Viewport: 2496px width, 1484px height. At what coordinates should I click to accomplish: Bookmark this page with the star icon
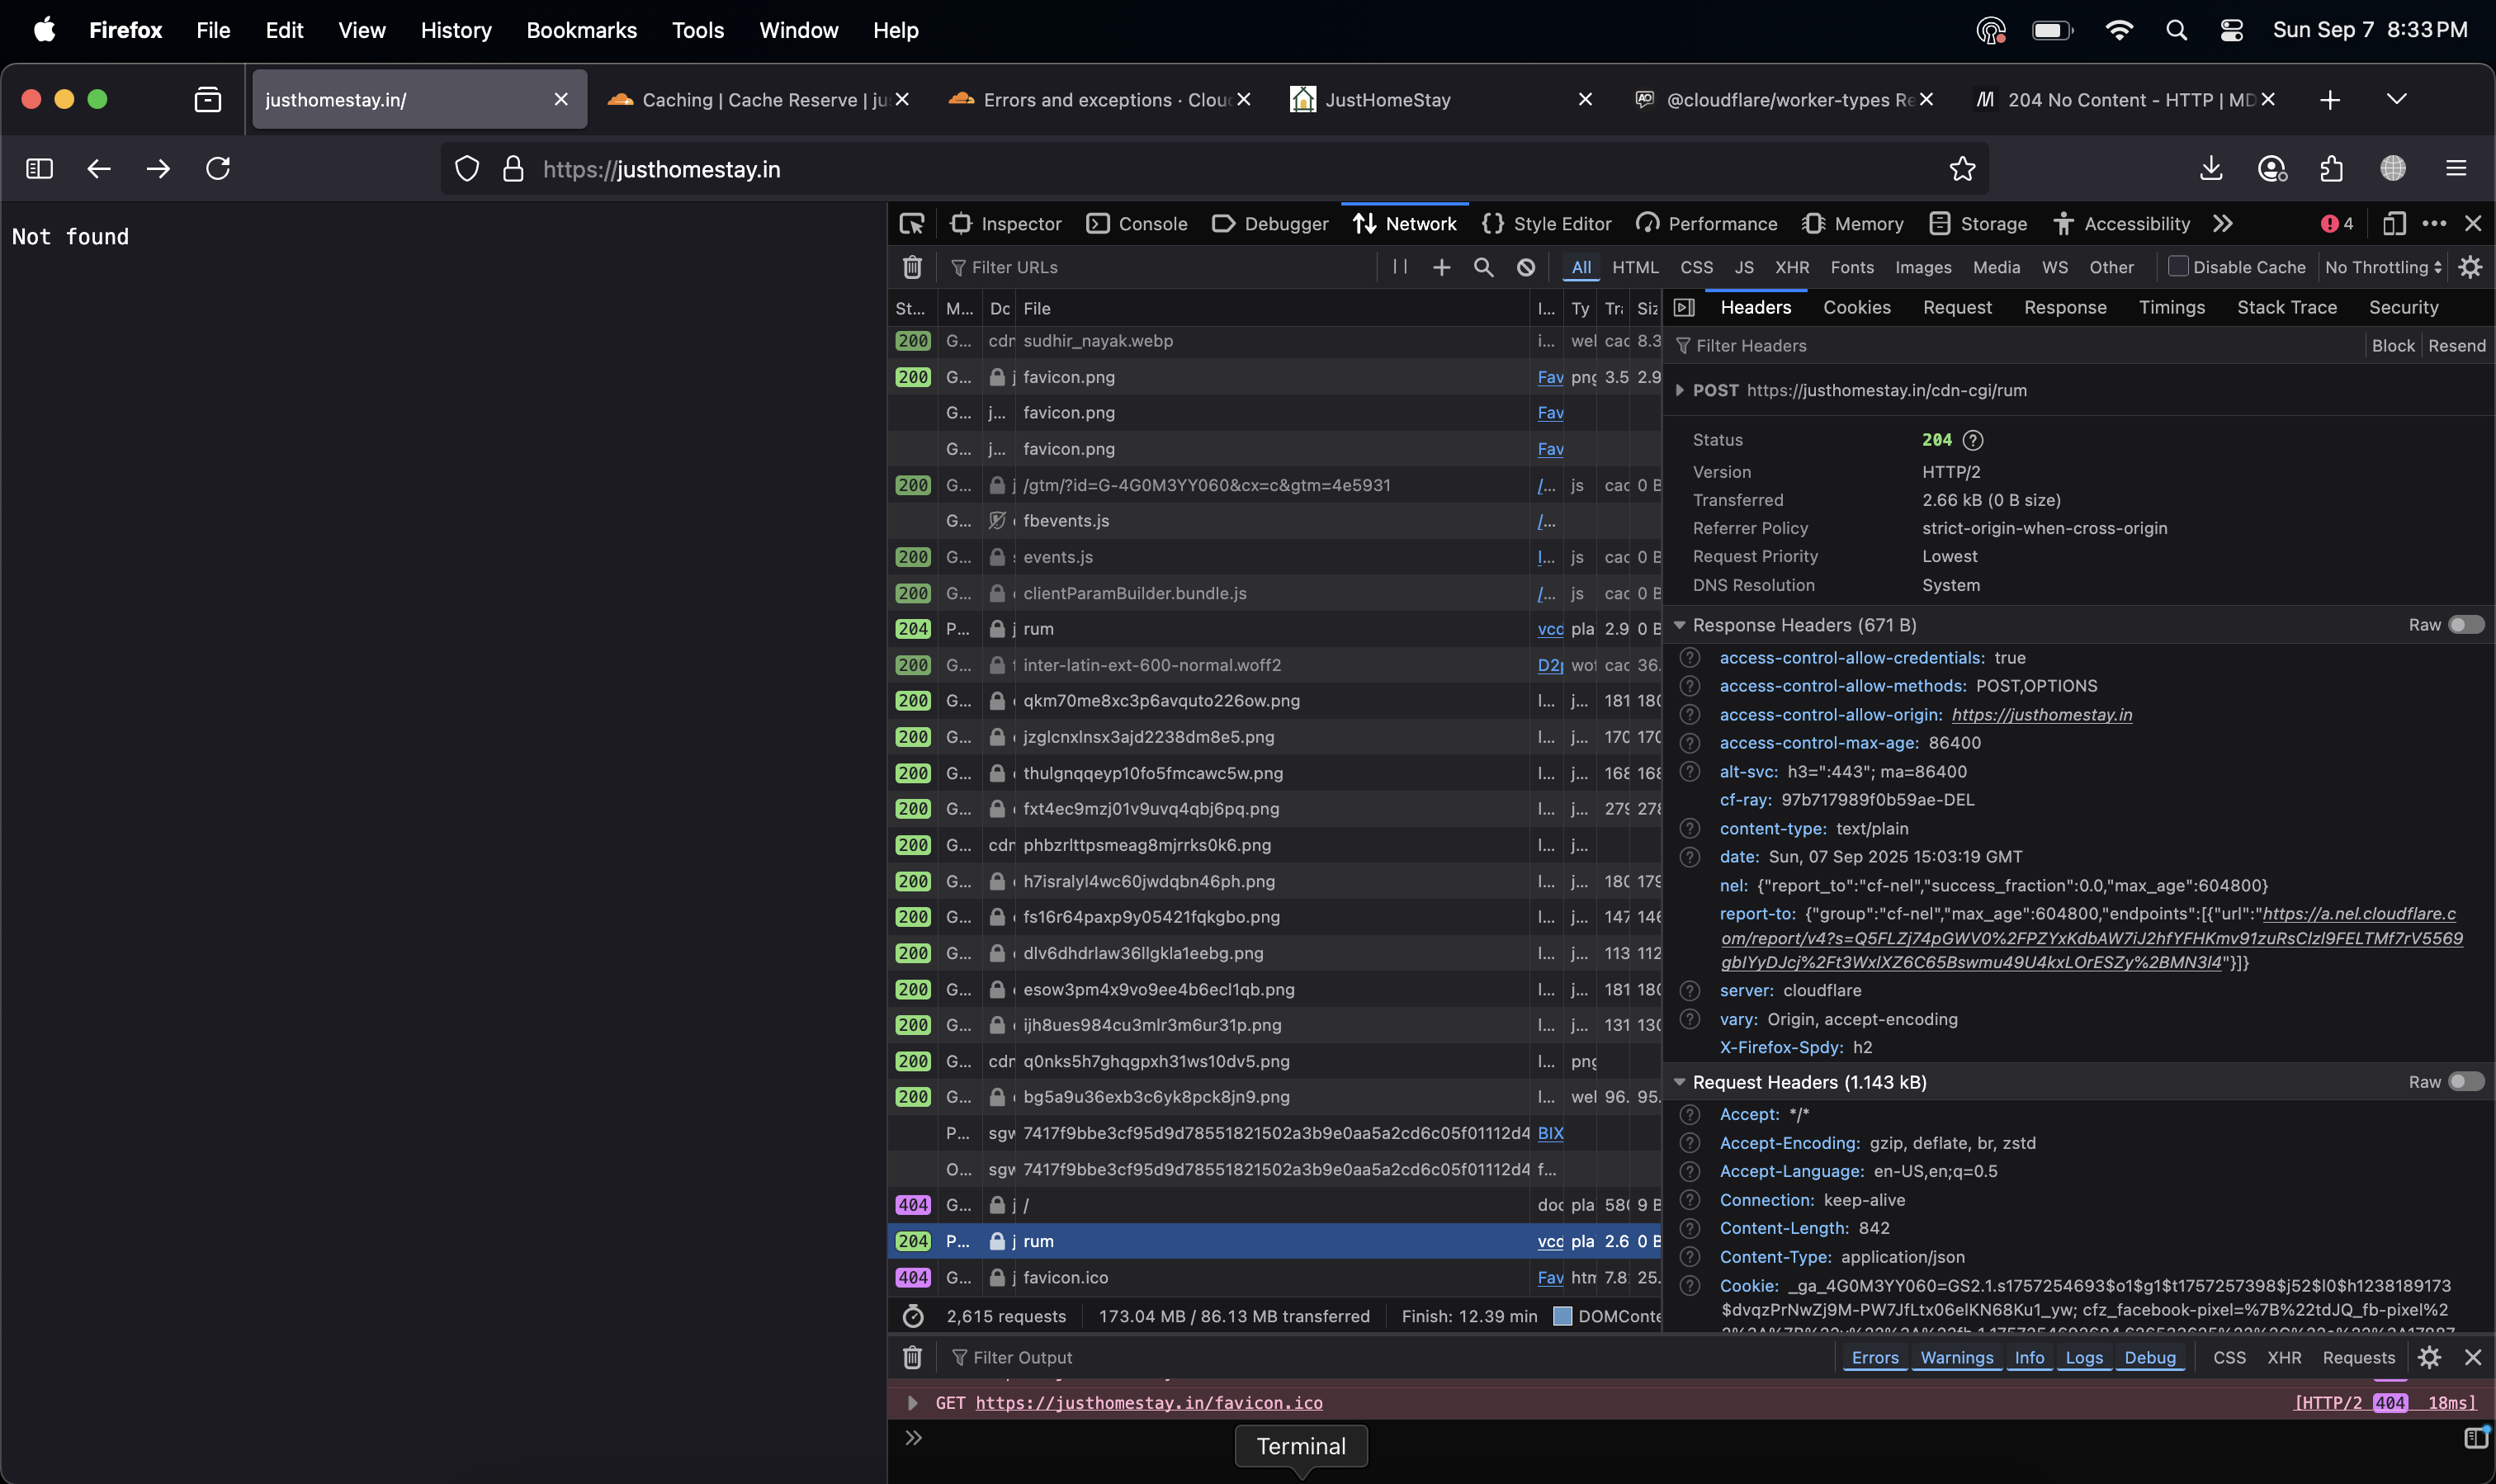pos(1961,169)
